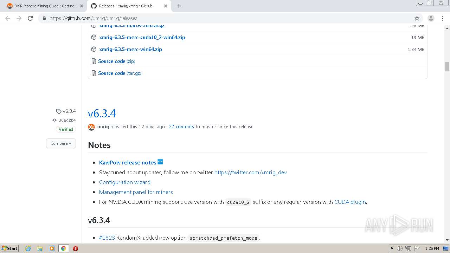Open the Windows Start menu
Screen dimensions: 450x253
click(9, 248)
